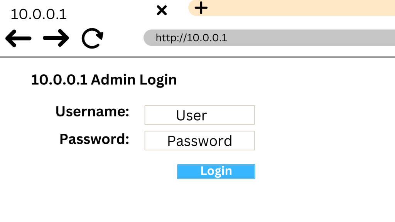Go forward using the right arrow
Screen dimensions: 395x222
[x=56, y=38]
